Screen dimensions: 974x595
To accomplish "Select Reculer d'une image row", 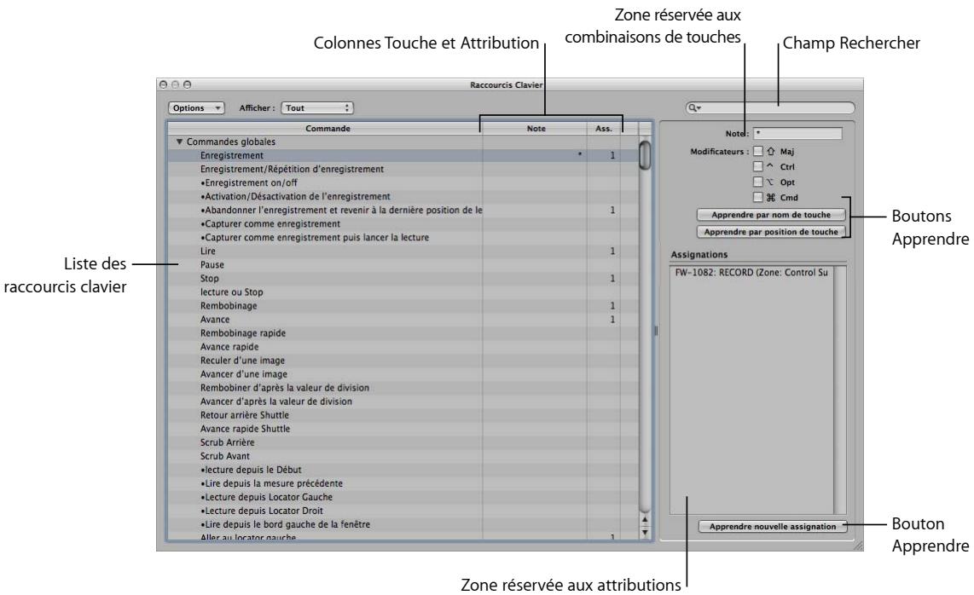I will [403, 361].
